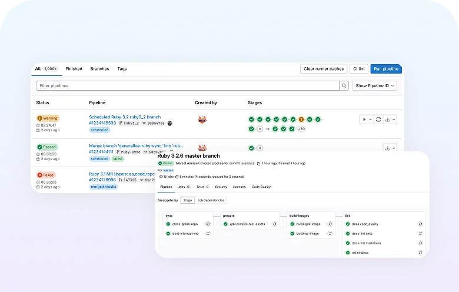
Task: Open download artifacts dropdown for Merge branch pipeline
Action: pyautogui.click(x=390, y=148)
